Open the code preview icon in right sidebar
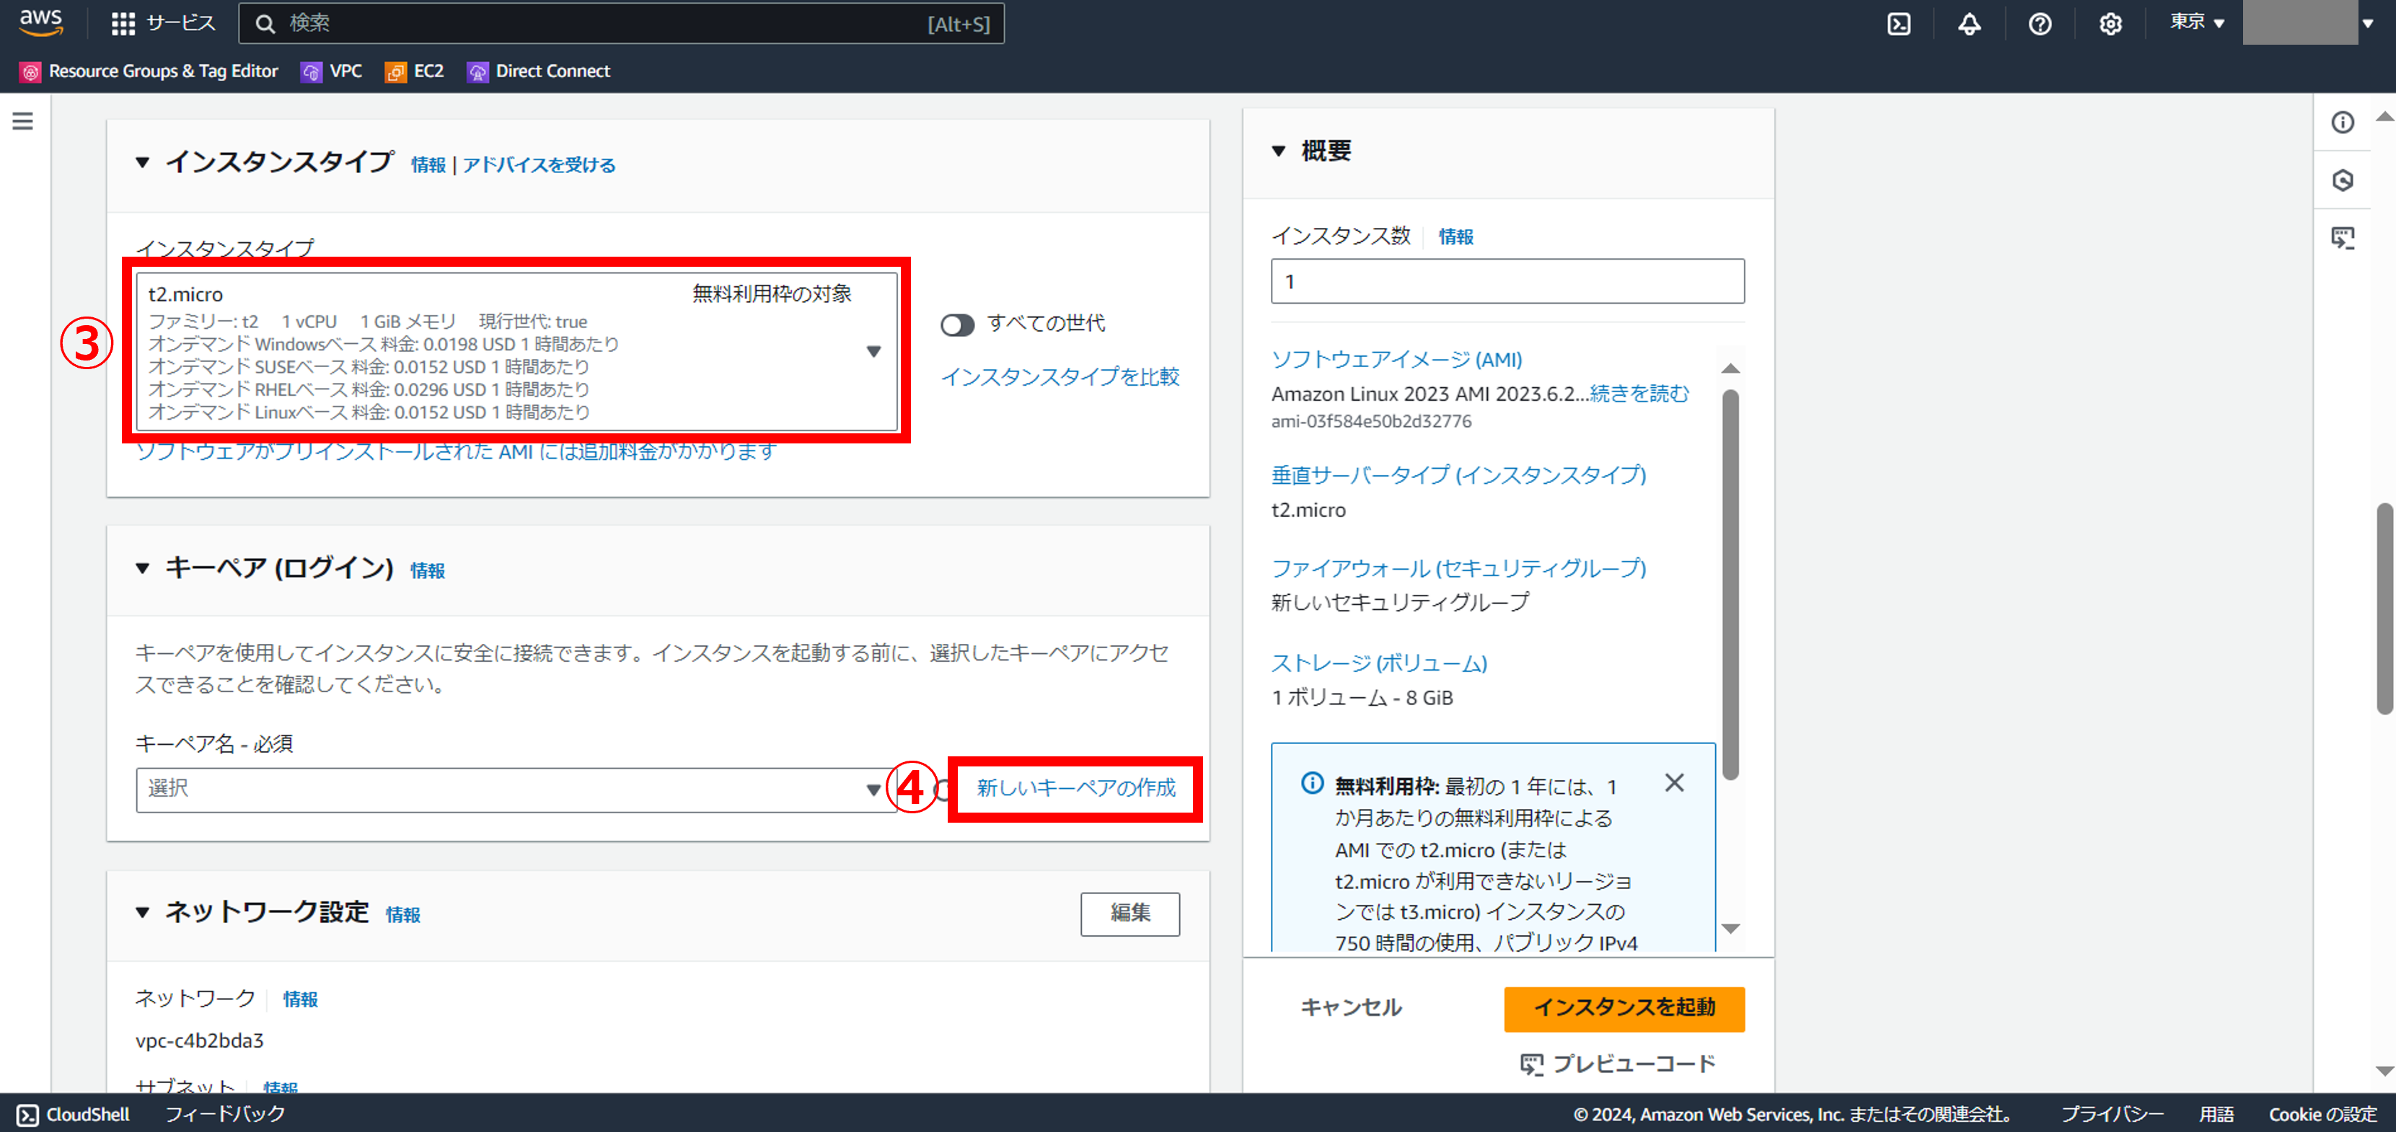Viewport: 2396px width, 1132px height. point(2342,237)
